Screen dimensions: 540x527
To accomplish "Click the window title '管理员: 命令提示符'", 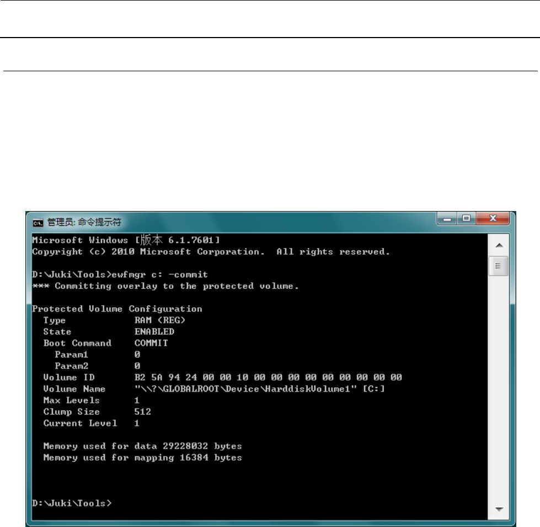I will pyautogui.click(x=84, y=222).
